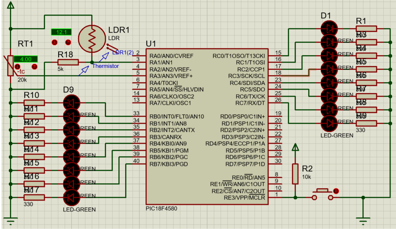Select resistor R1 at top right

point(366,29)
